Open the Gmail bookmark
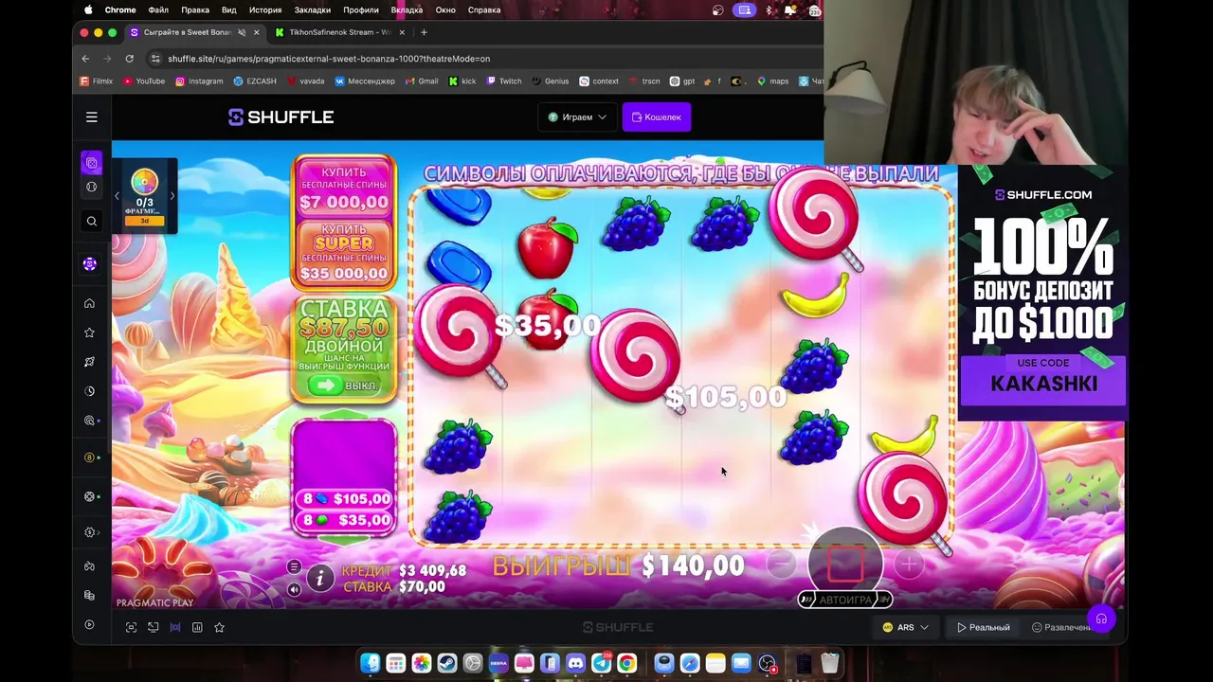1213x682 pixels. [422, 81]
